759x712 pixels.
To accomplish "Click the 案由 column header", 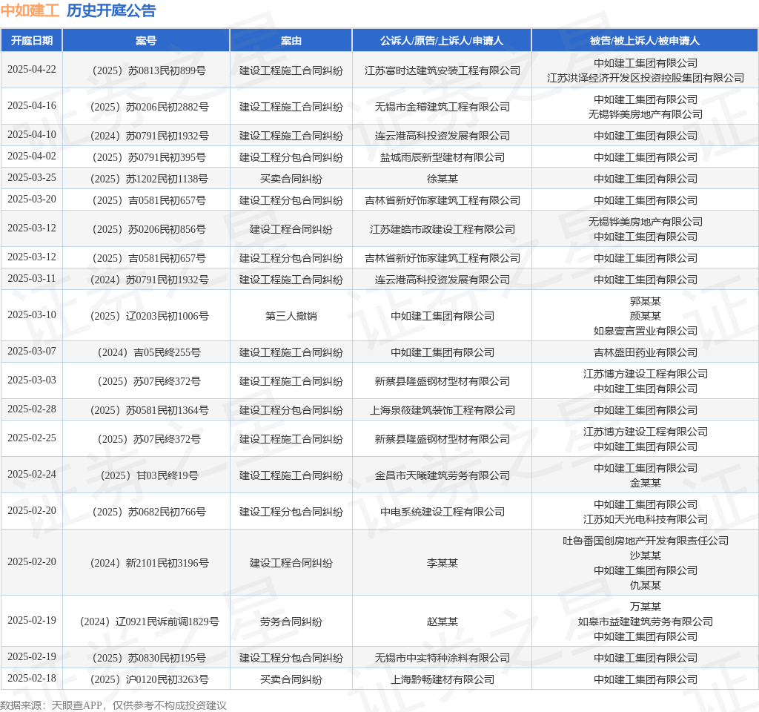I will click(x=291, y=41).
